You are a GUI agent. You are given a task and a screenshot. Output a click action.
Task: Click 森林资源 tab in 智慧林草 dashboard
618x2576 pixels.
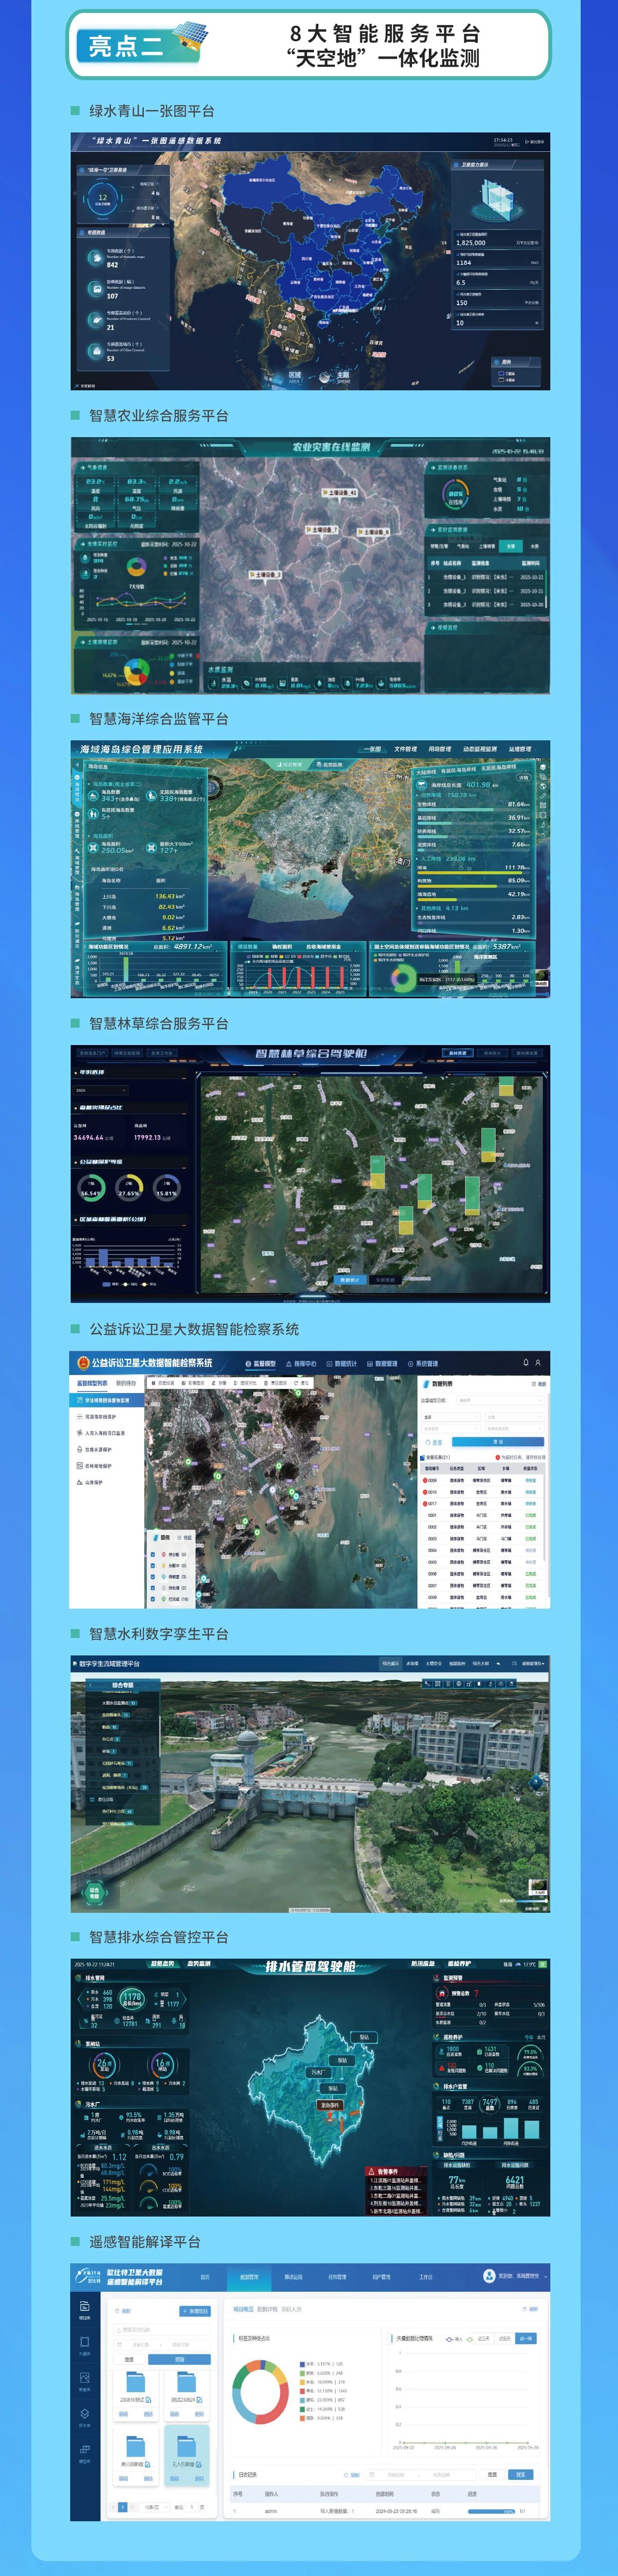(457, 1053)
